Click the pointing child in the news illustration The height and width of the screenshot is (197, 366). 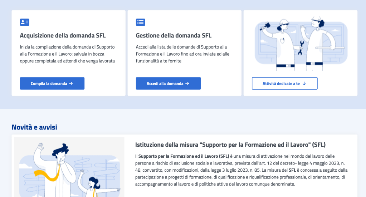pyautogui.click(x=94, y=186)
